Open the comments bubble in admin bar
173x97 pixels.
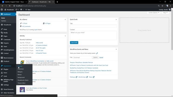pyautogui.click(x=21, y=10)
